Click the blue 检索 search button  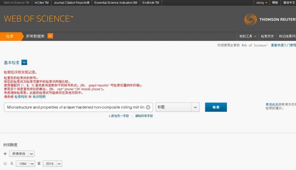click(x=216, y=107)
